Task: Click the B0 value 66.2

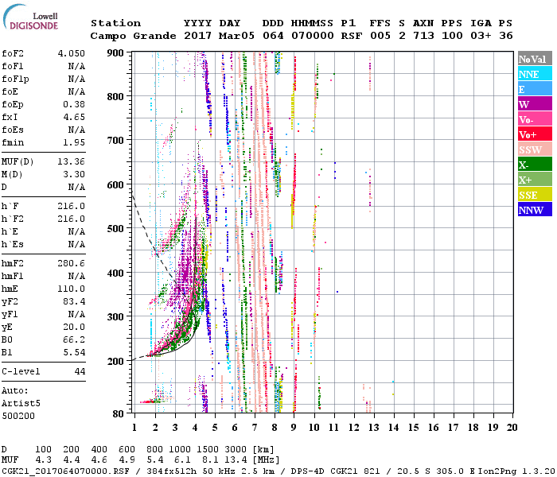Action: [x=74, y=340]
